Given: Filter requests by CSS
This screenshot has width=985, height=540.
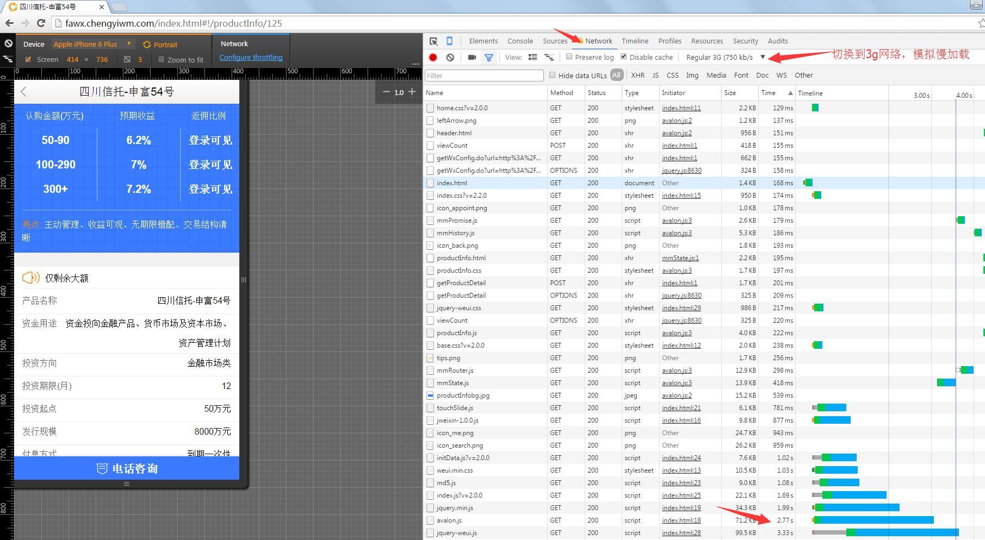Looking at the screenshot, I should (x=672, y=76).
